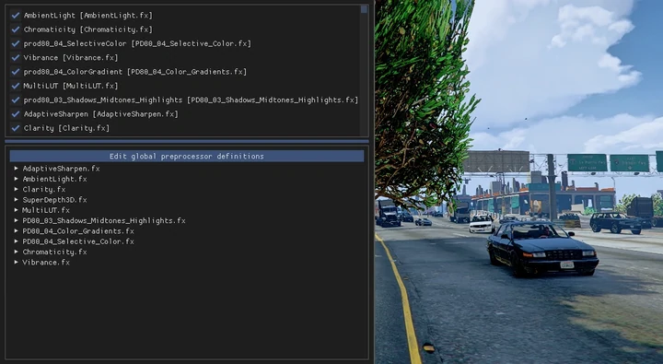The image size is (663, 364).
Task: Expand the AdaptiveSharpen.fx settings arrow
Action: [16, 169]
